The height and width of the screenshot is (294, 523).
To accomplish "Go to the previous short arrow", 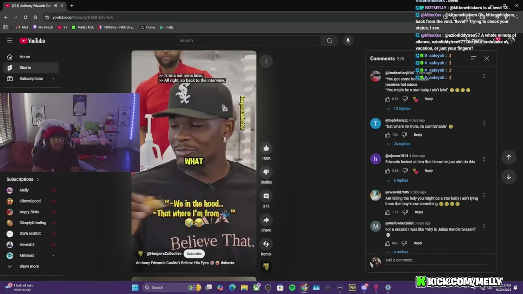I will point(509,157).
